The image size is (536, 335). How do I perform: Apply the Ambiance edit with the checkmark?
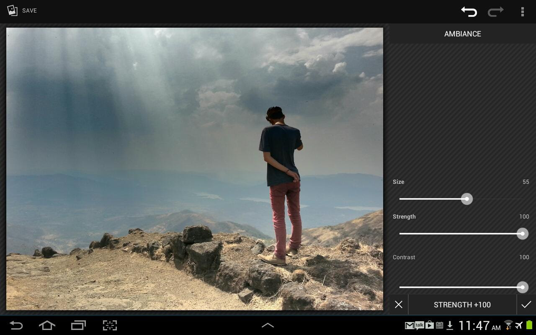[x=526, y=304]
